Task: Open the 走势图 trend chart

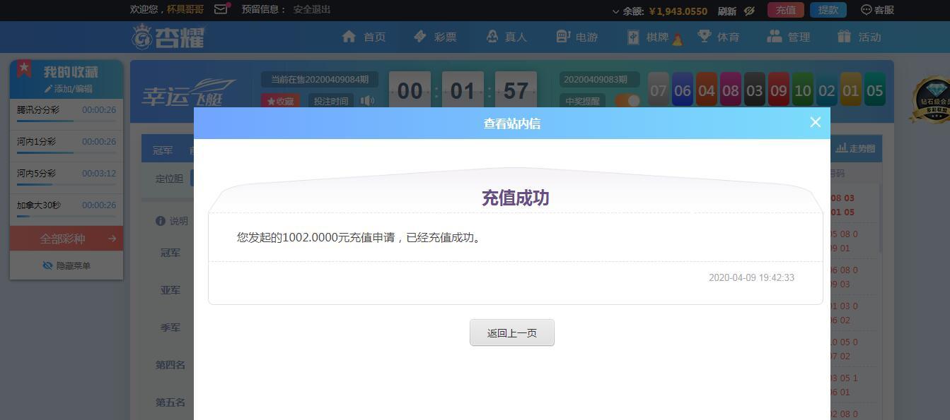Action: click(x=855, y=148)
